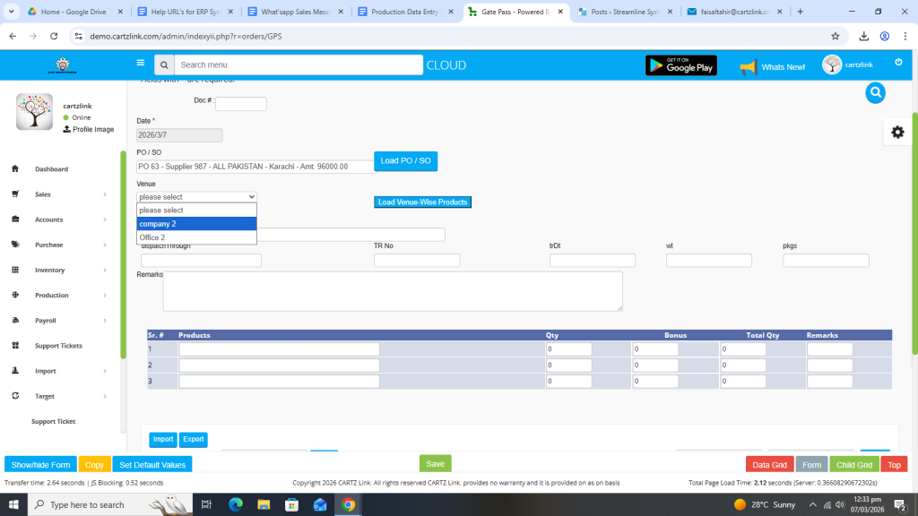Collapse the Venue dropdown box
The height and width of the screenshot is (516, 918).
click(x=196, y=196)
